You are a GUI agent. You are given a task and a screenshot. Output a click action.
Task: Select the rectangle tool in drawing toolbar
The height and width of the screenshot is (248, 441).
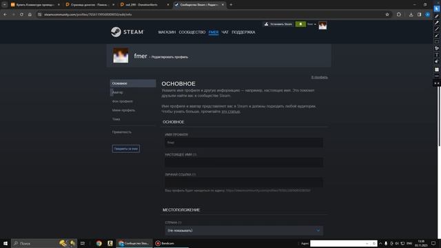tap(436, 42)
